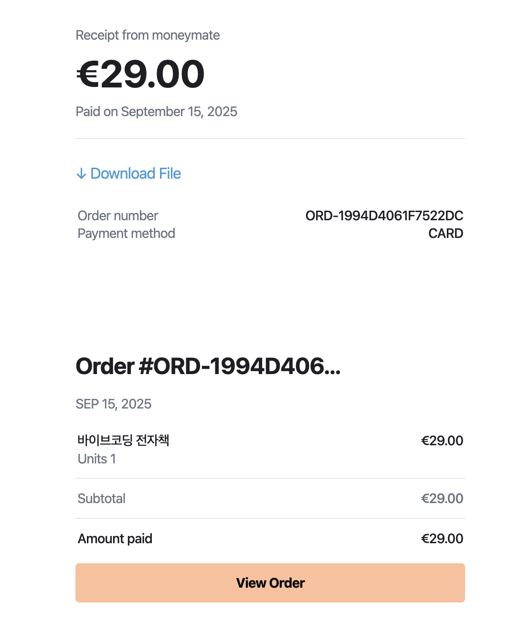
Task: Click the item price next to 바이브코딩 전자책
Action: pos(442,440)
